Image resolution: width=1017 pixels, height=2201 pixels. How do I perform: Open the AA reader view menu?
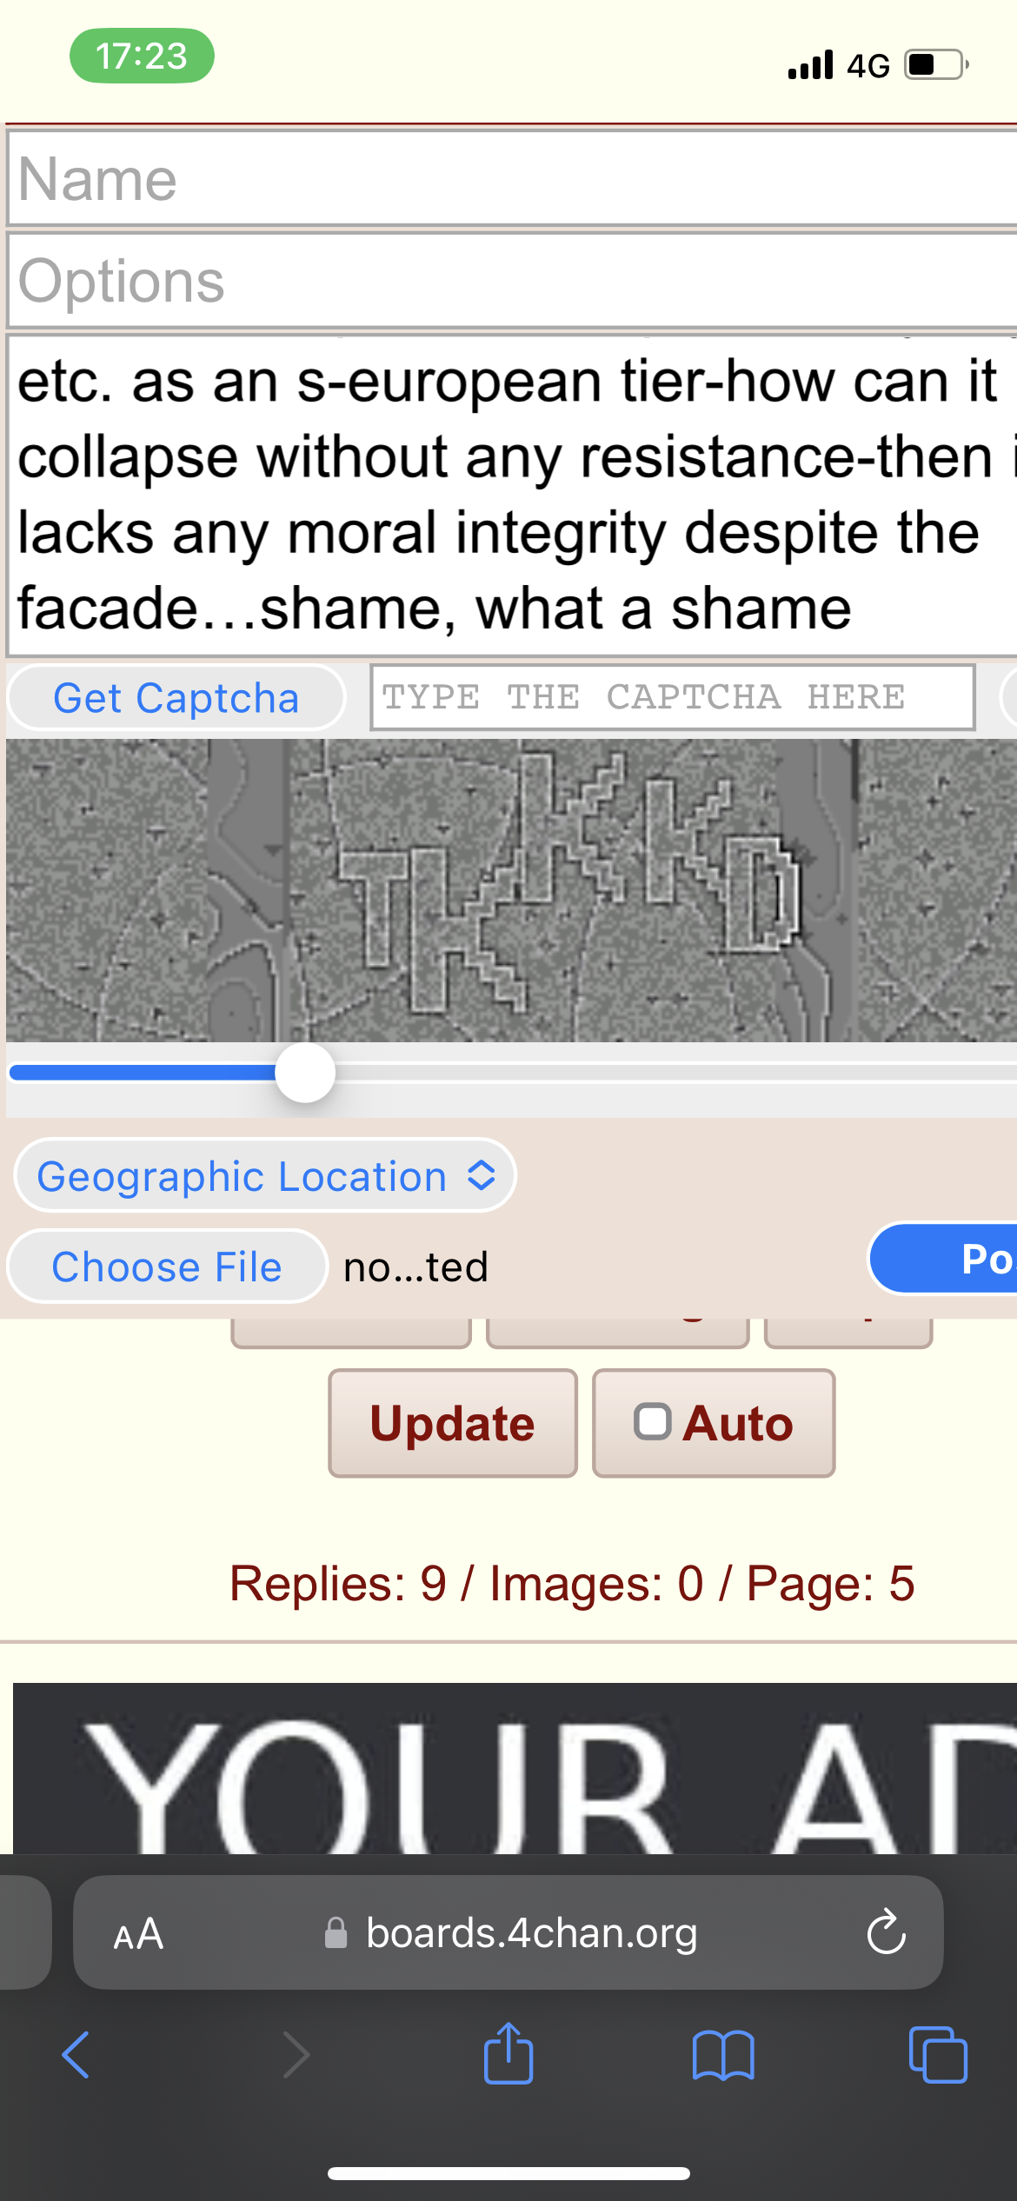click(138, 1934)
